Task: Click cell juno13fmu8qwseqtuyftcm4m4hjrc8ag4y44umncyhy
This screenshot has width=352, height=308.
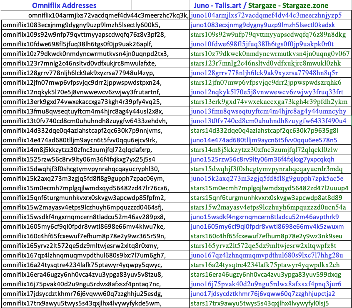Action: point(270,111)
